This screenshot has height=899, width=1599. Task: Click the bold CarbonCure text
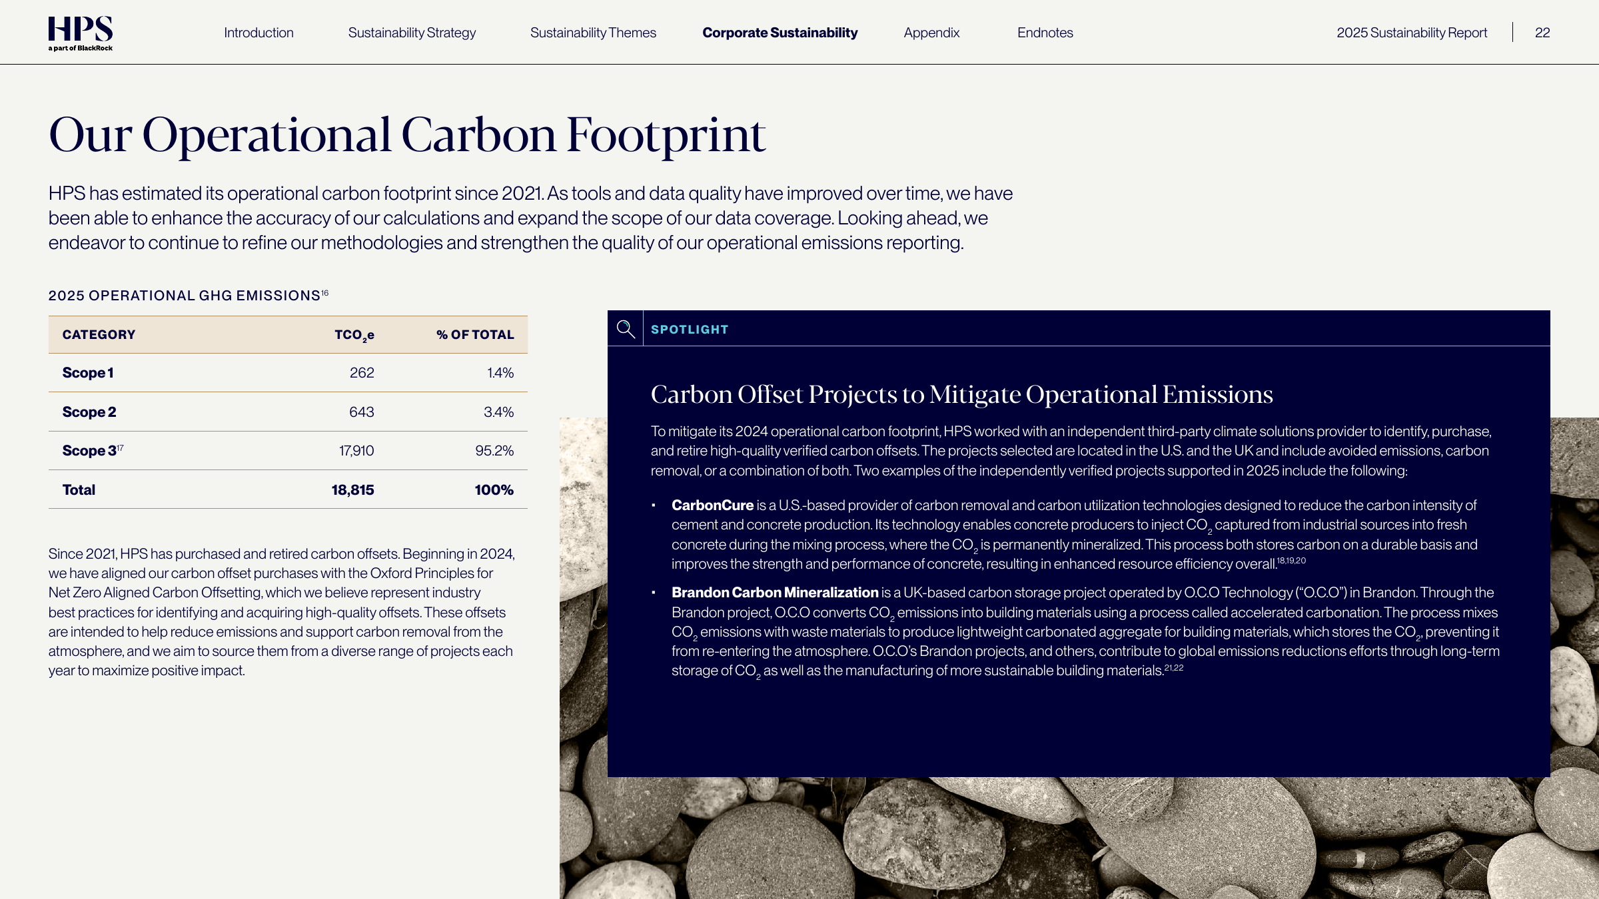click(712, 505)
